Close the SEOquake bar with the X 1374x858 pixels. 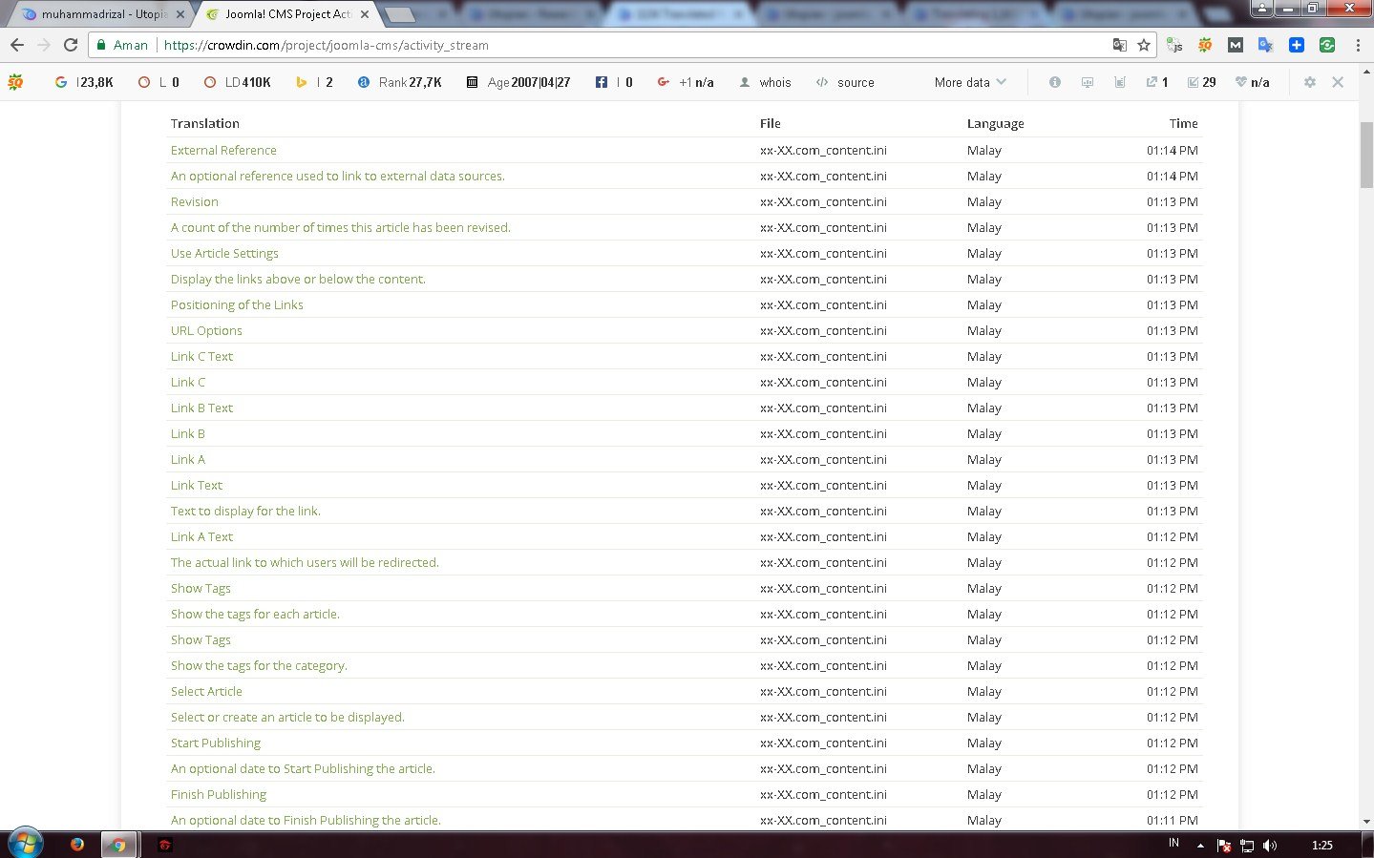(x=1338, y=82)
